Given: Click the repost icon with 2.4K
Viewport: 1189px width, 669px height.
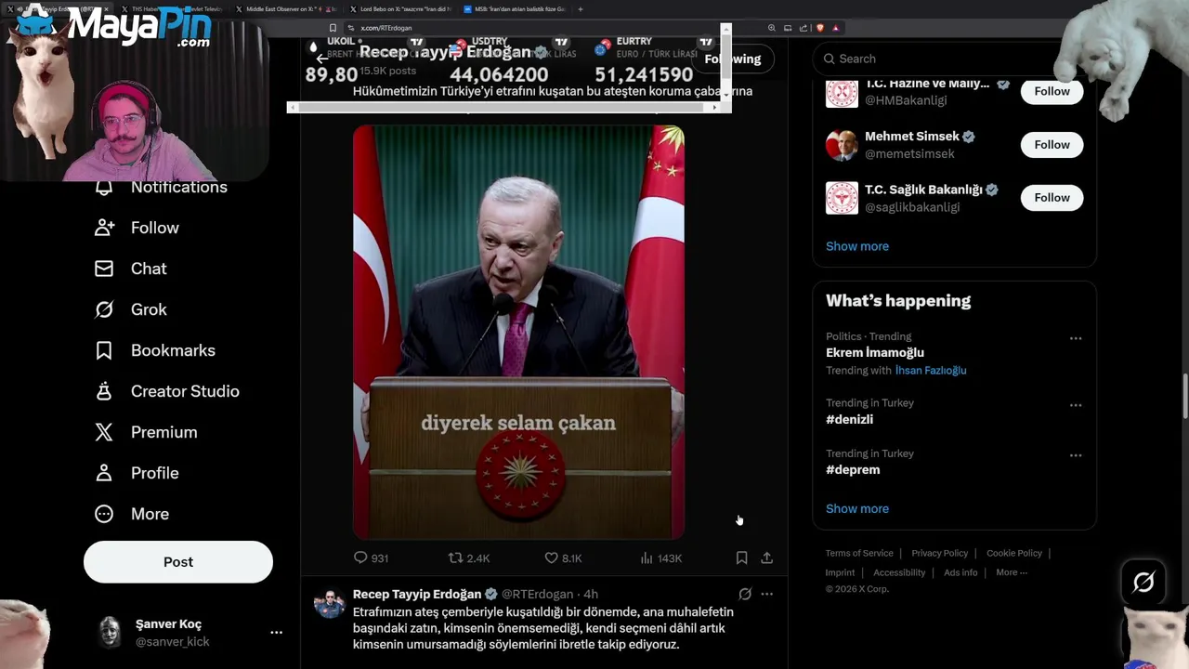Looking at the screenshot, I should point(455,557).
